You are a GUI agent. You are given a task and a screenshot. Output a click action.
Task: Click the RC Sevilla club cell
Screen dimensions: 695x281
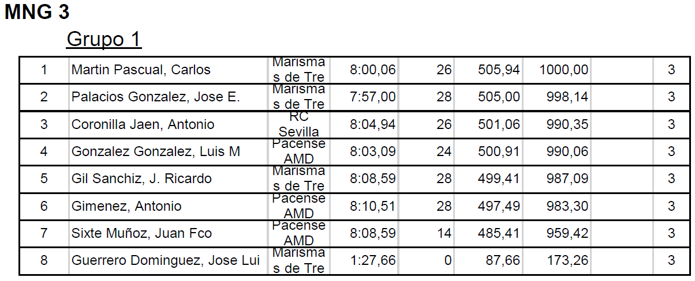(x=298, y=124)
